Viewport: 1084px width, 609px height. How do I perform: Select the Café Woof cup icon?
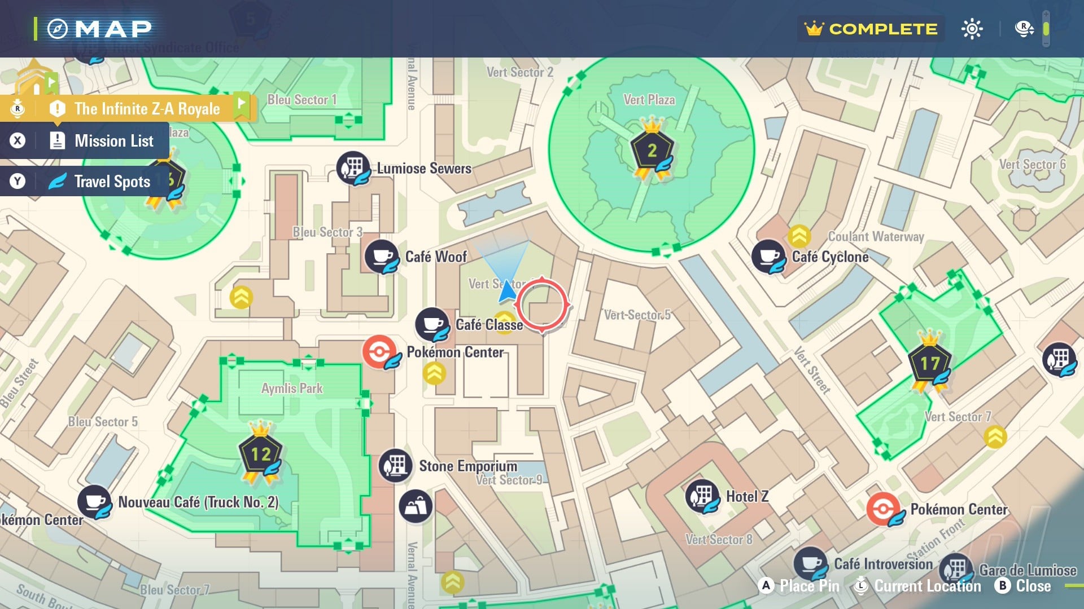point(382,257)
